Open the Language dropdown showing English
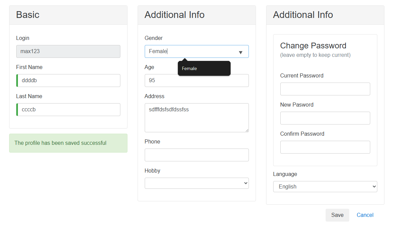401x225 pixels. pyautogui.click(x=325, y=186)
